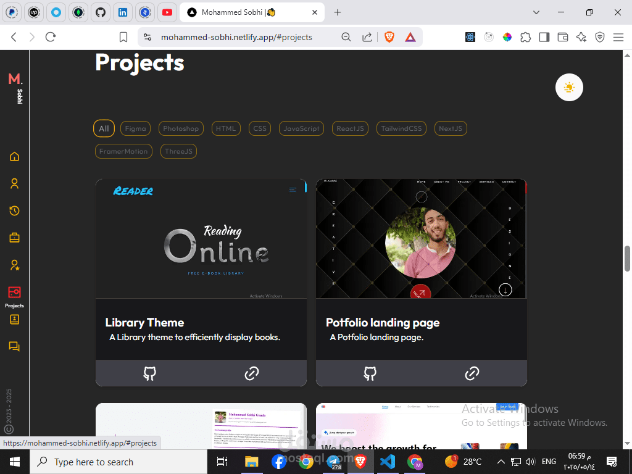The width and height of the screenshot is (632, 474).
Task: Toggle the ThreeJS project filter
Action: (178, 151)
